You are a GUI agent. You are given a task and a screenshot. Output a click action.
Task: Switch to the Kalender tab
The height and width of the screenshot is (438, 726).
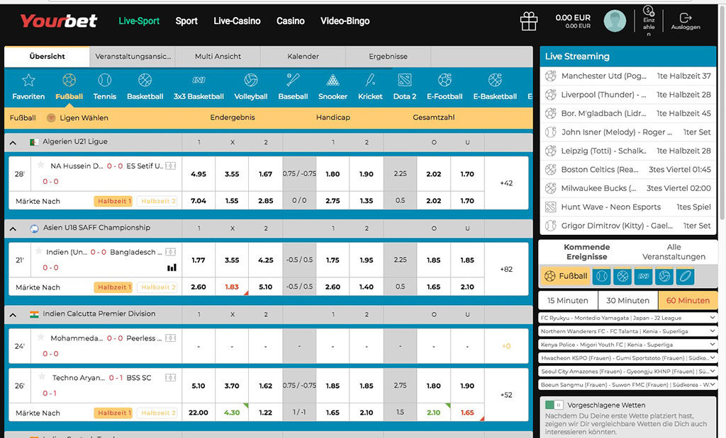pyautogui.click(x=303, y=57)
